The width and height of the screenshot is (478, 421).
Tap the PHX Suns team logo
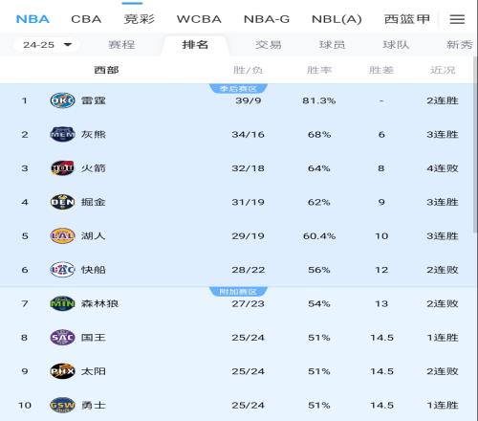(62, 371)
